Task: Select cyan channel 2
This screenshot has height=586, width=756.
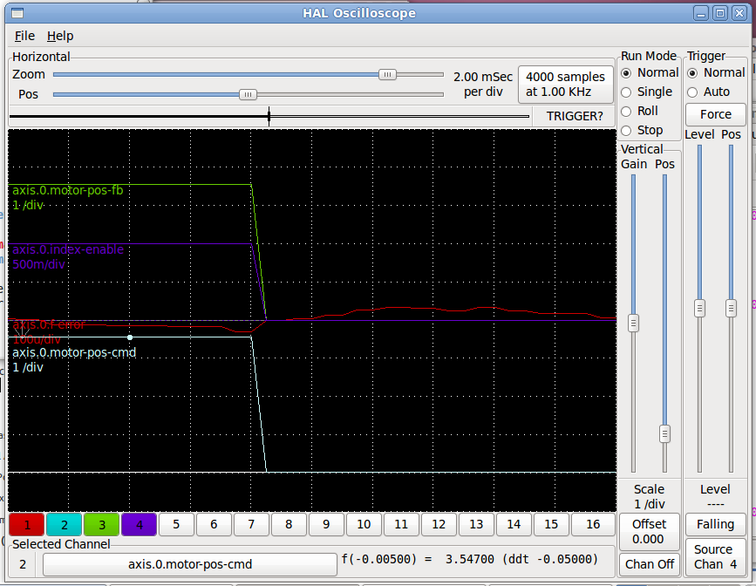Action: (65, 525)
